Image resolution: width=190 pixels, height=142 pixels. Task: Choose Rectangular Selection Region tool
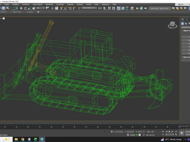12,8
